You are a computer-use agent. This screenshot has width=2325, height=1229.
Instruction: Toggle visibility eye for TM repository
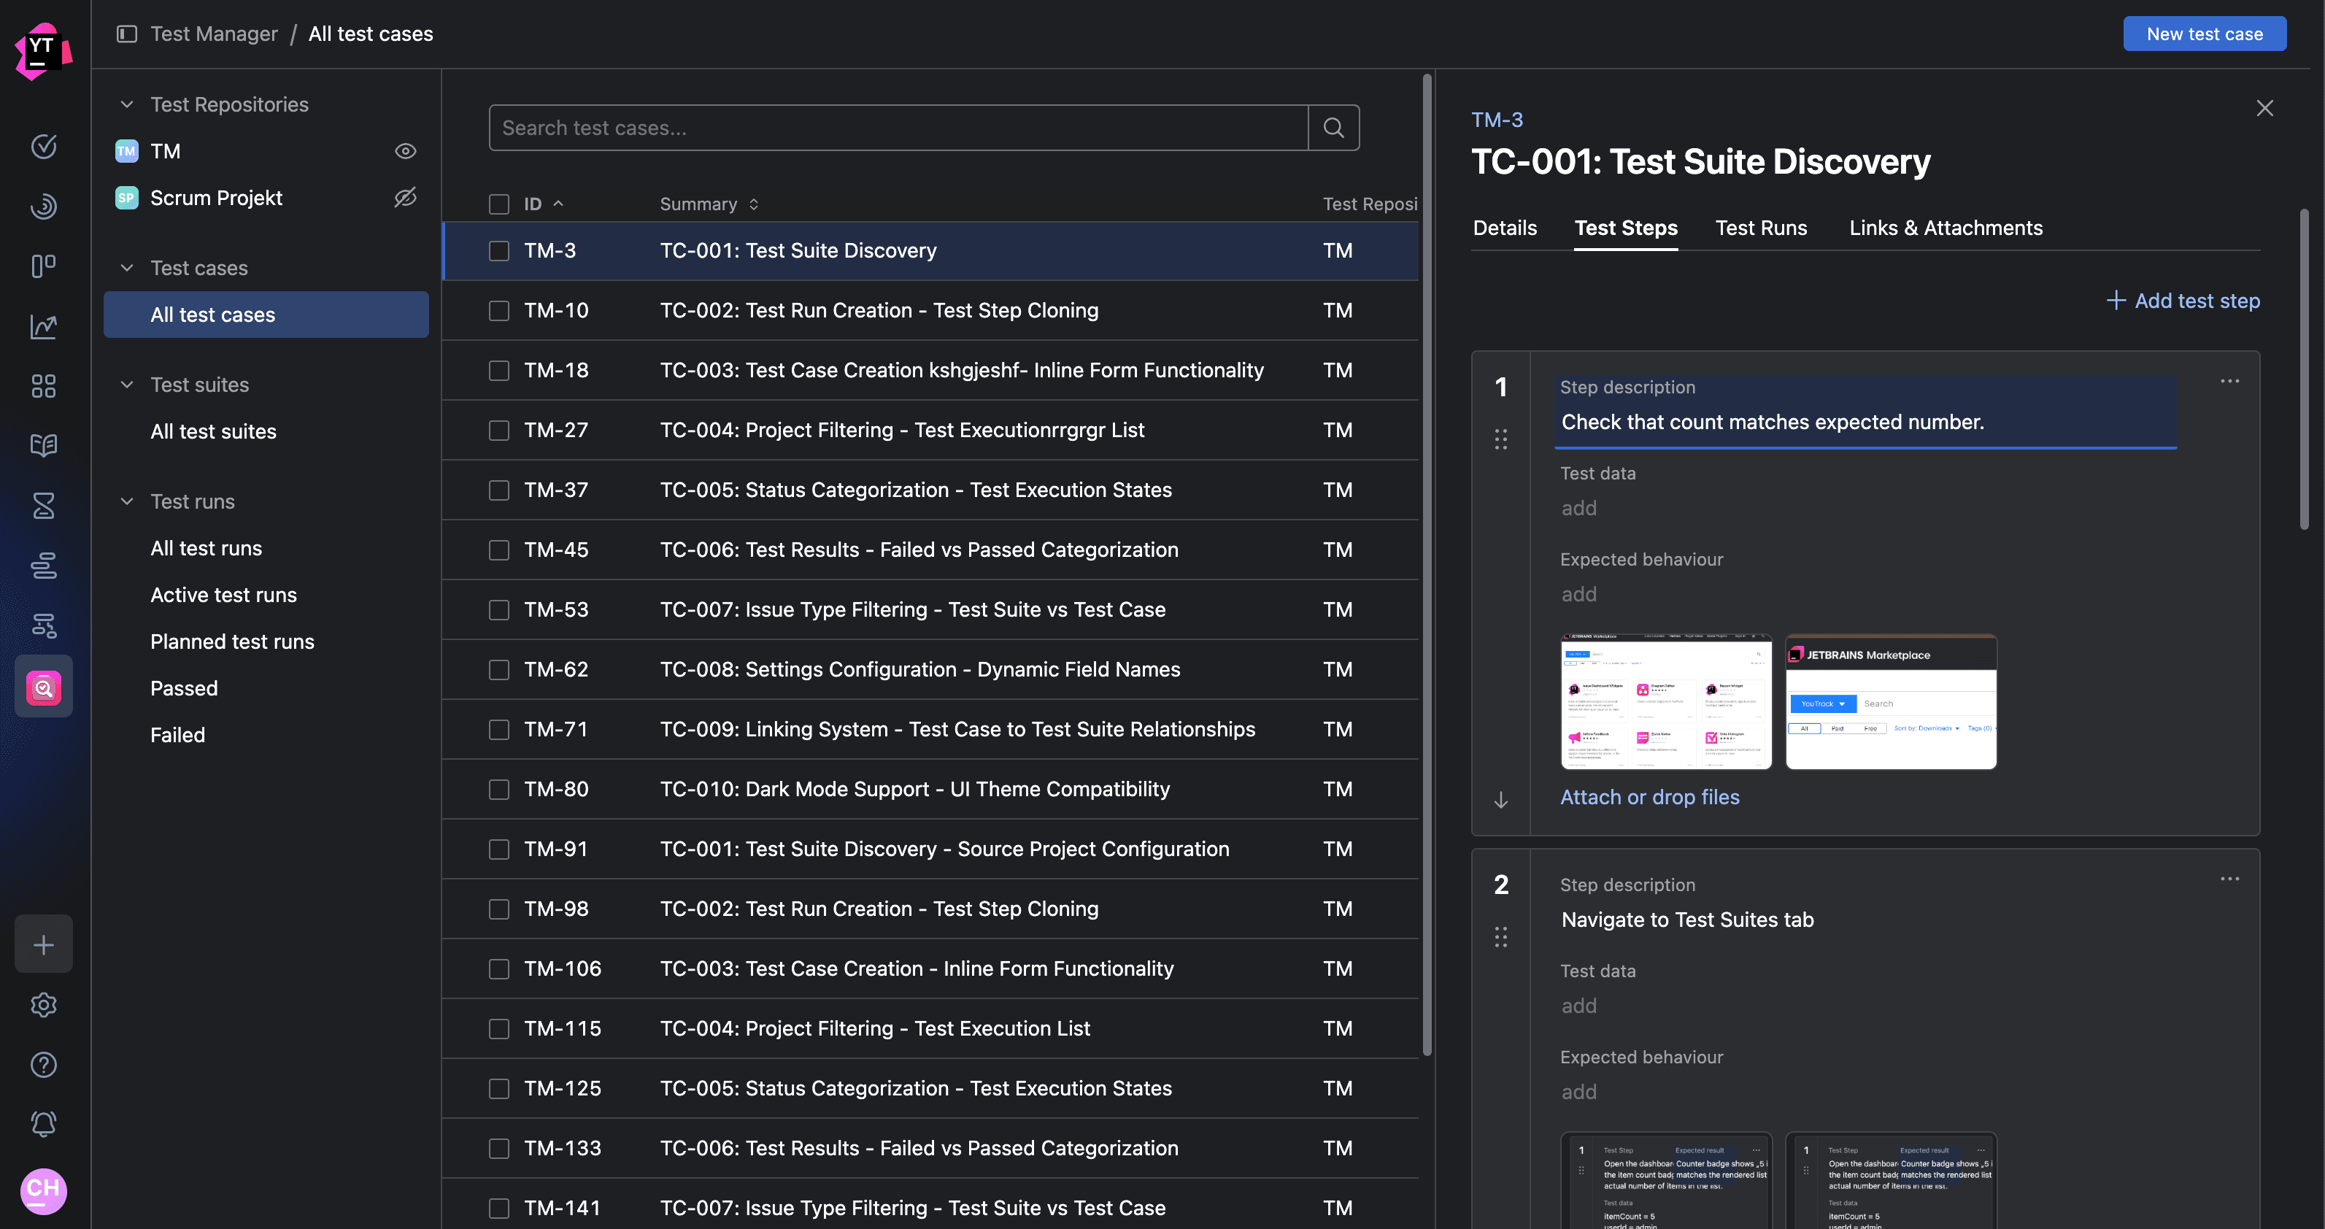click(x=405, y=150)
